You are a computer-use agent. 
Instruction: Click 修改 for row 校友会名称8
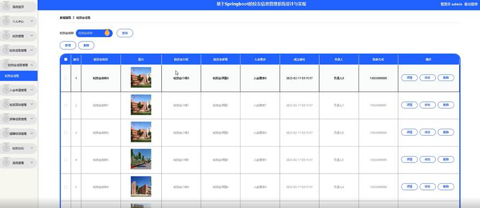tap(428, 78)
